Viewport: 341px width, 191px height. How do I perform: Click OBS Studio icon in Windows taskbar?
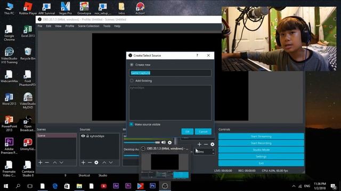(x=165, y=186)
